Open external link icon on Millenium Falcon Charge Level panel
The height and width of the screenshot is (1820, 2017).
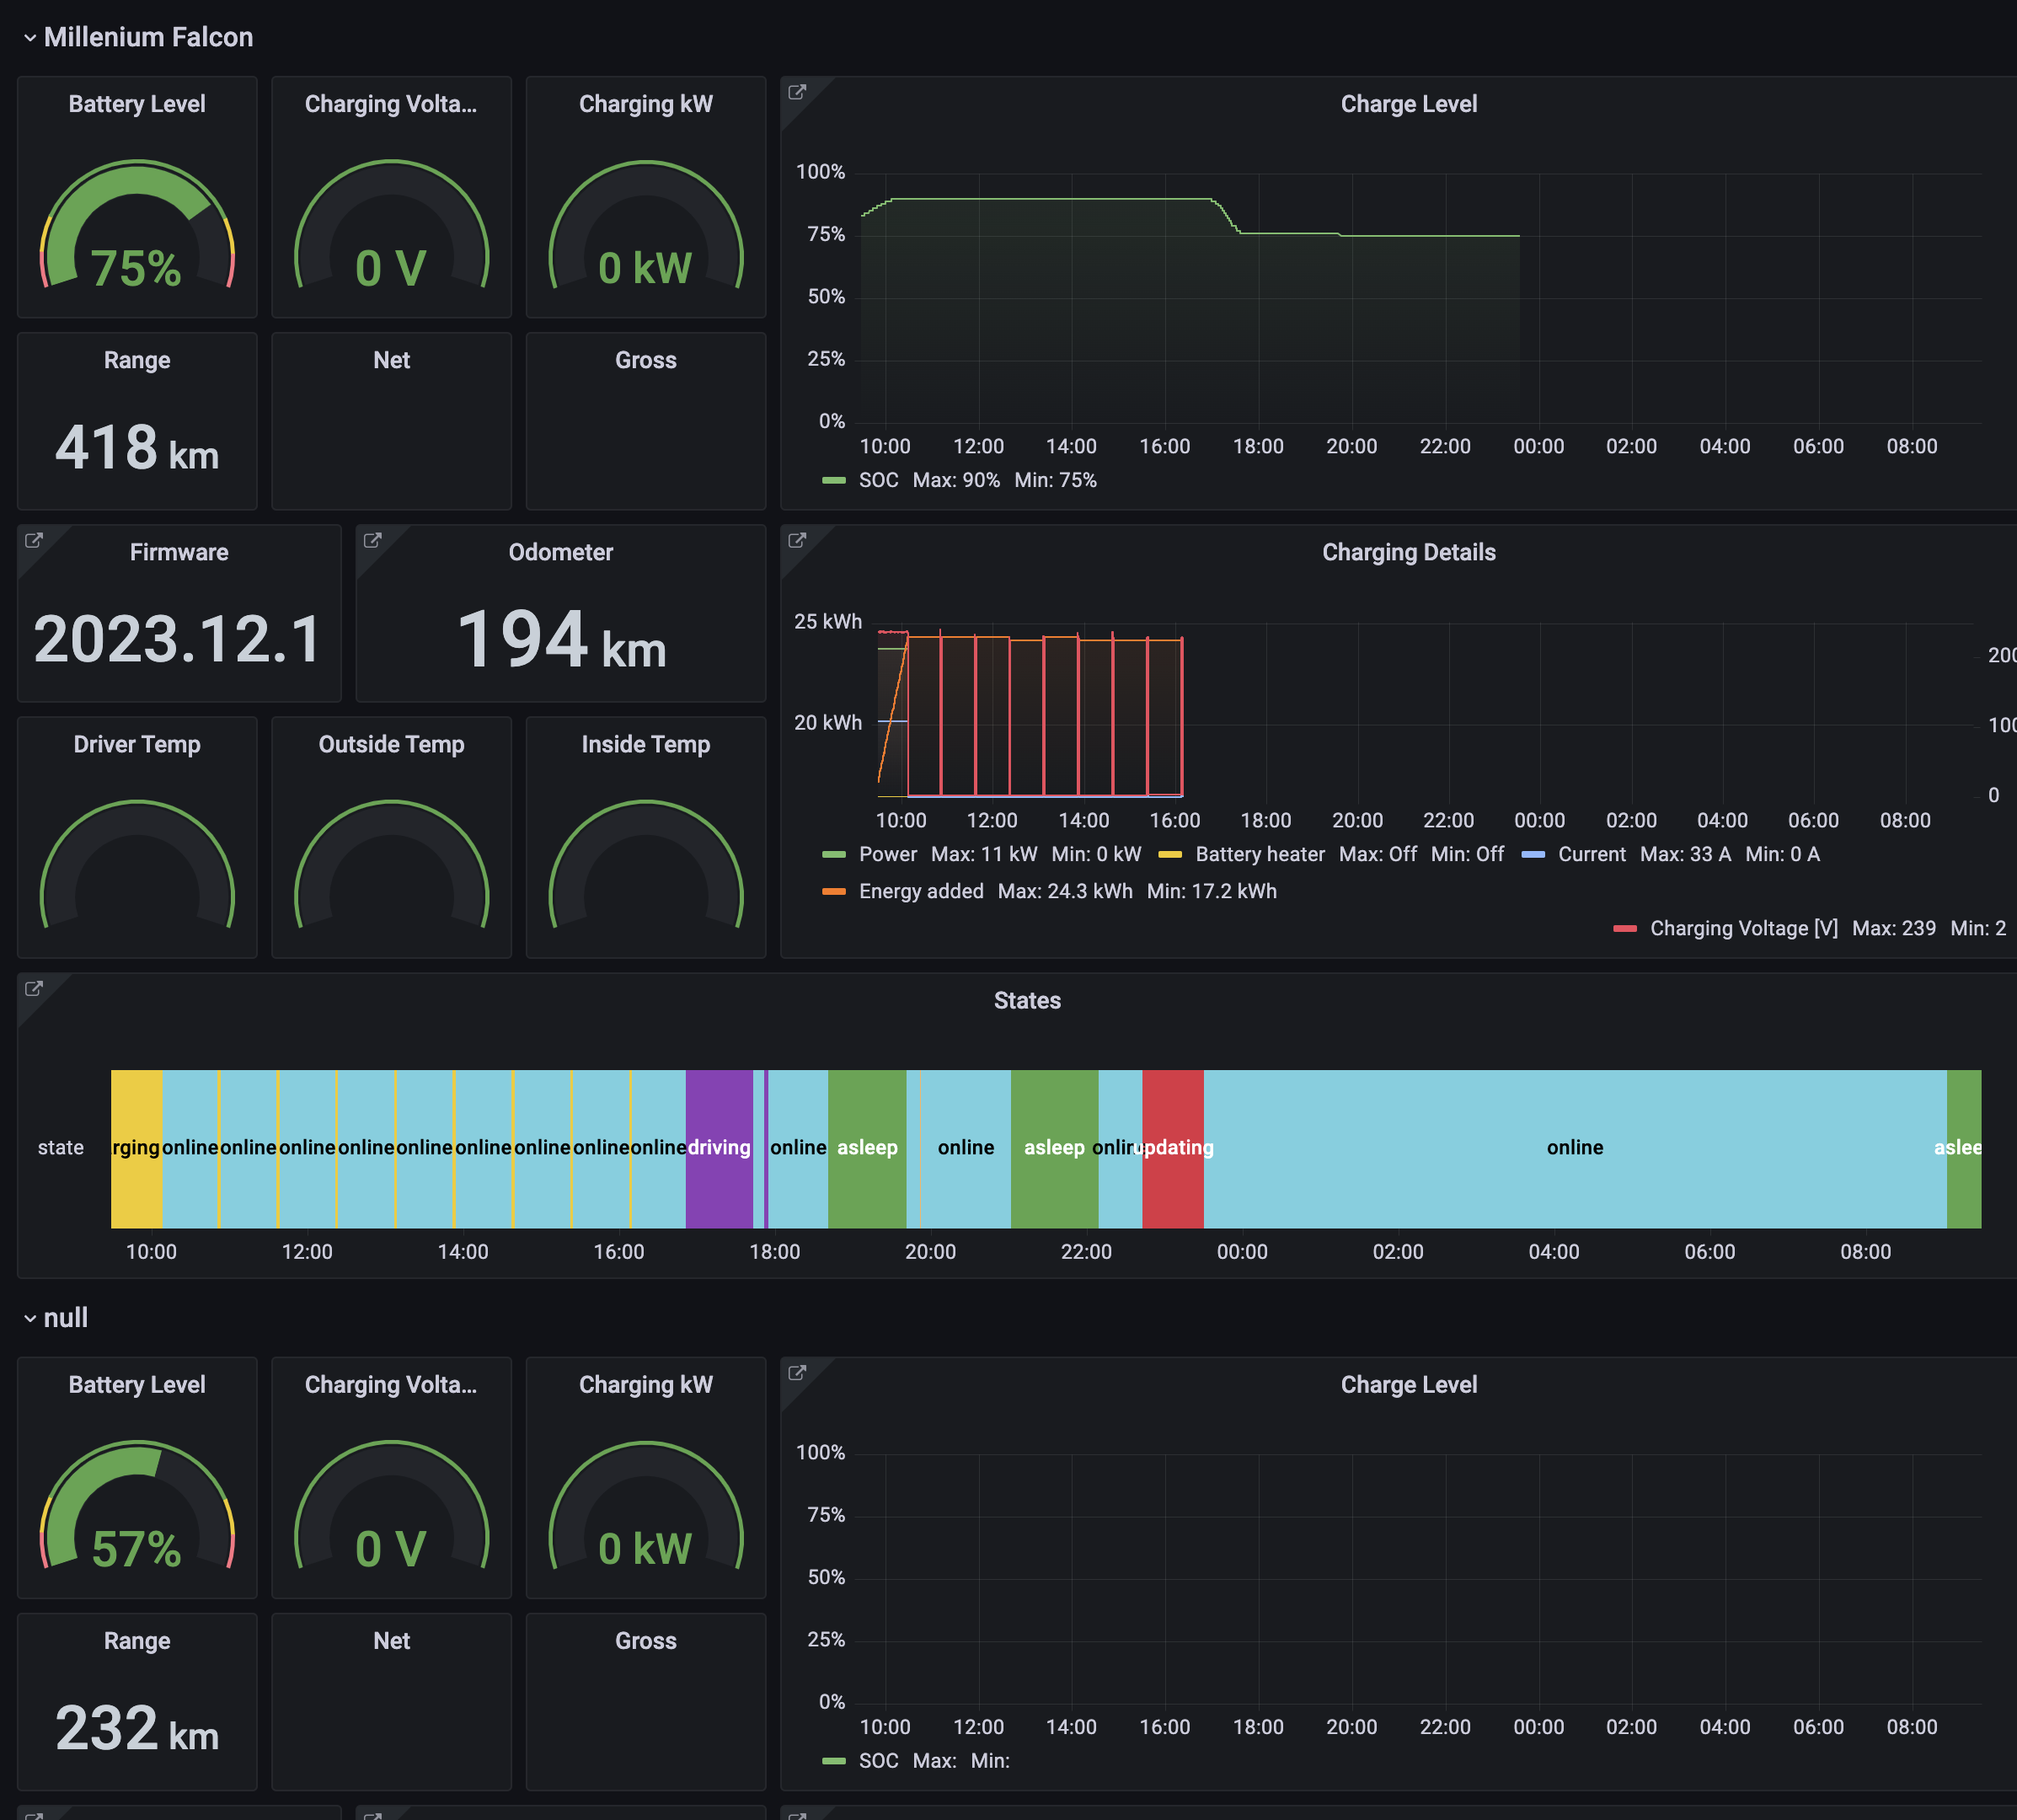pyautogui.click(x=797, y=92)
